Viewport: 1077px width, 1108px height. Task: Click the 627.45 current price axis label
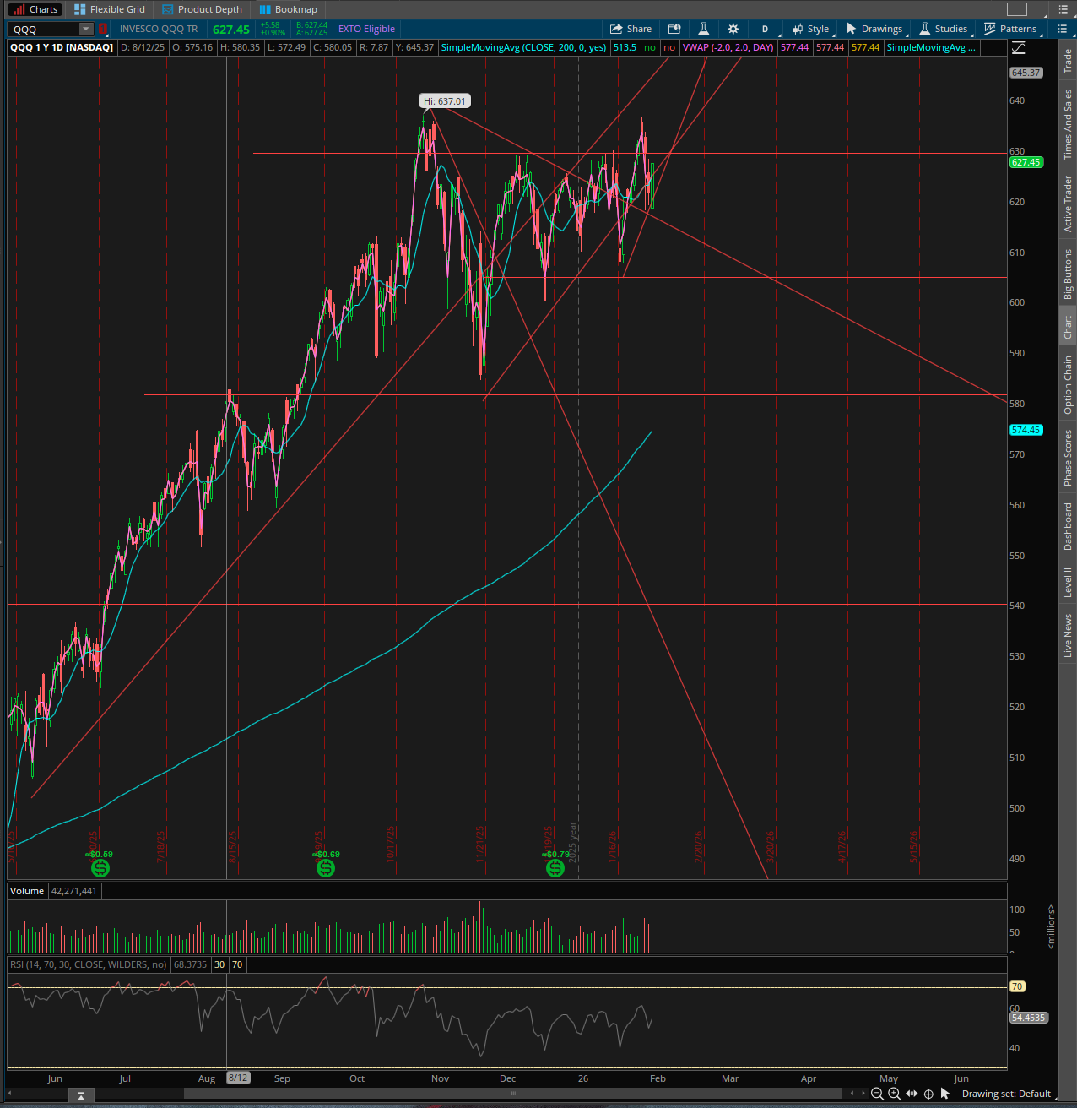tap(1026, 162)
